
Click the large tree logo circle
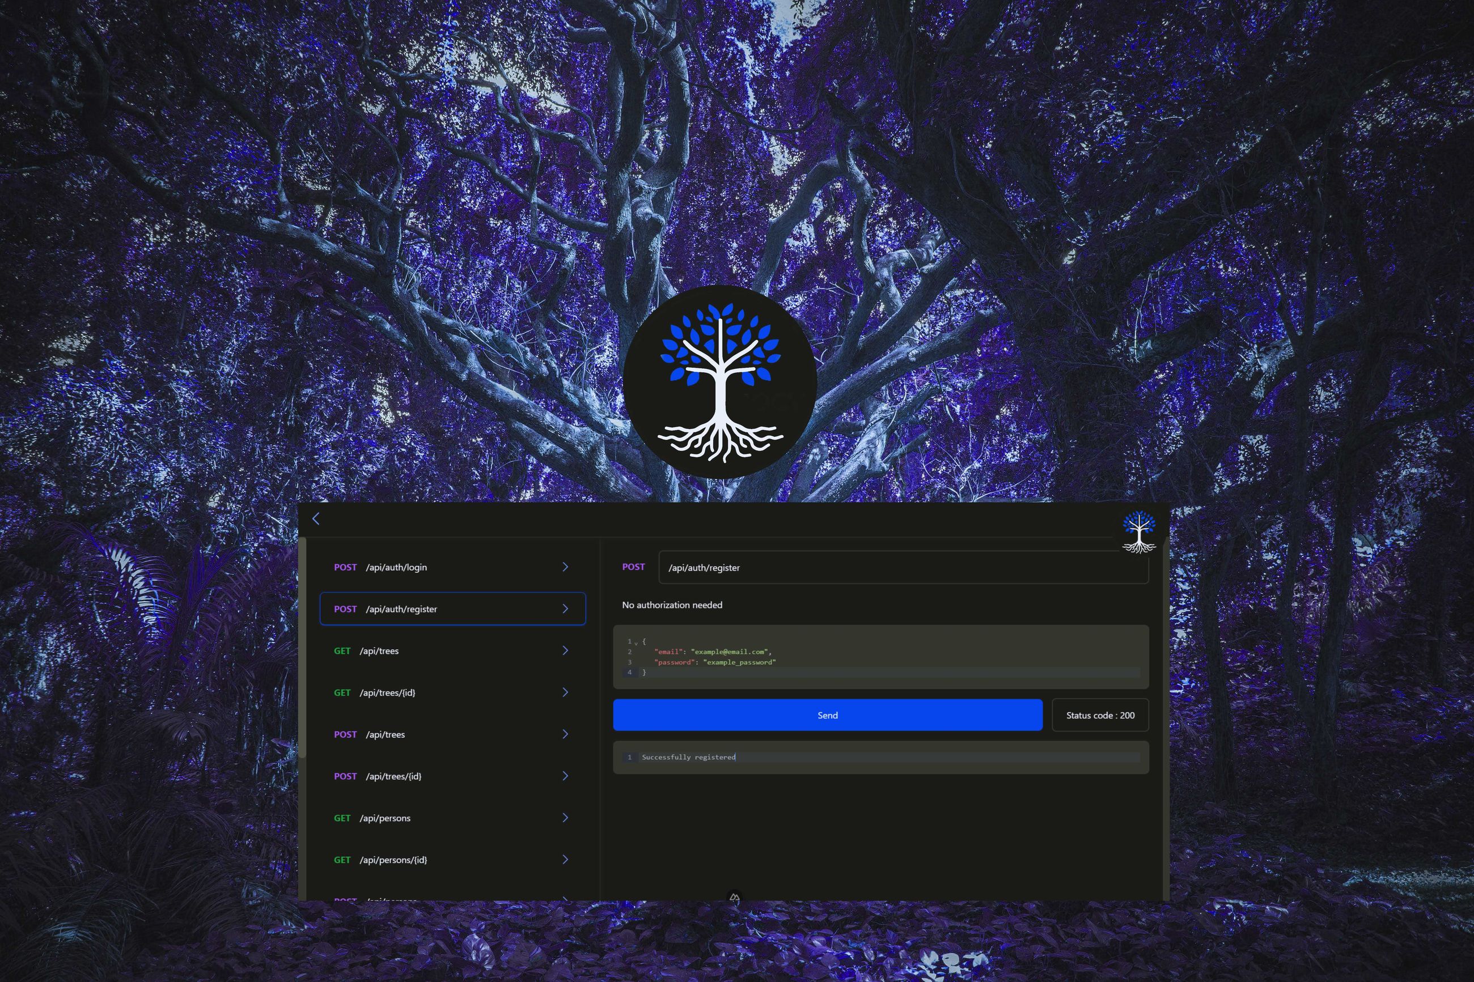pyautogui.click(x=720, y=382)
